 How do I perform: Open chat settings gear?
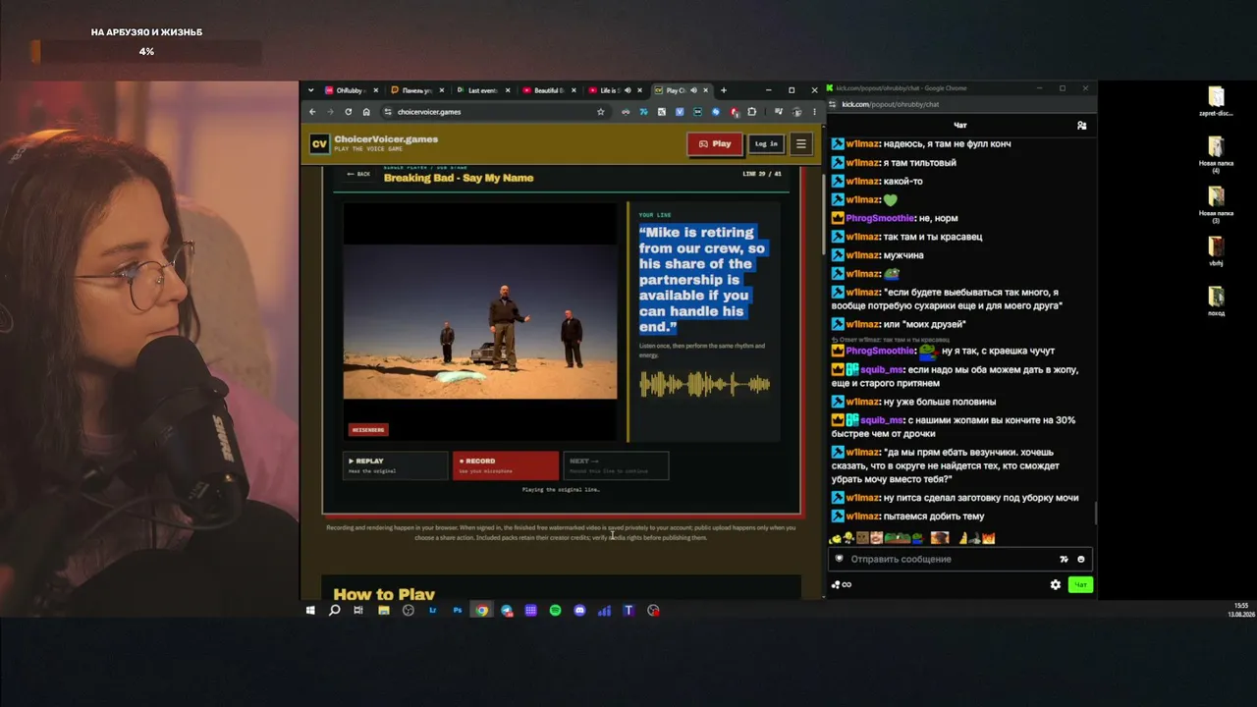pyautogui.click(x=1056, y=584)
